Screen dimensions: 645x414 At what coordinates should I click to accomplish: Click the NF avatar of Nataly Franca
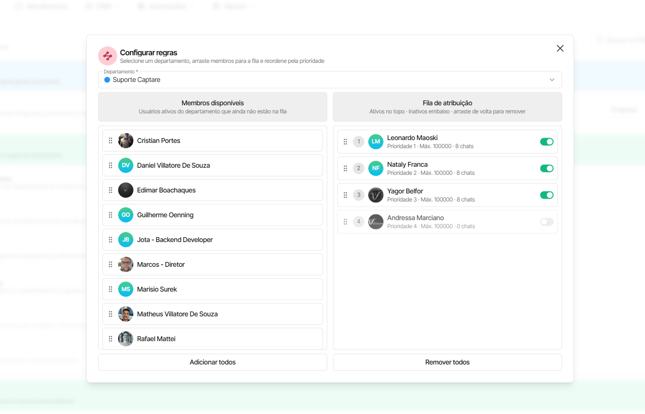[376, 168]
